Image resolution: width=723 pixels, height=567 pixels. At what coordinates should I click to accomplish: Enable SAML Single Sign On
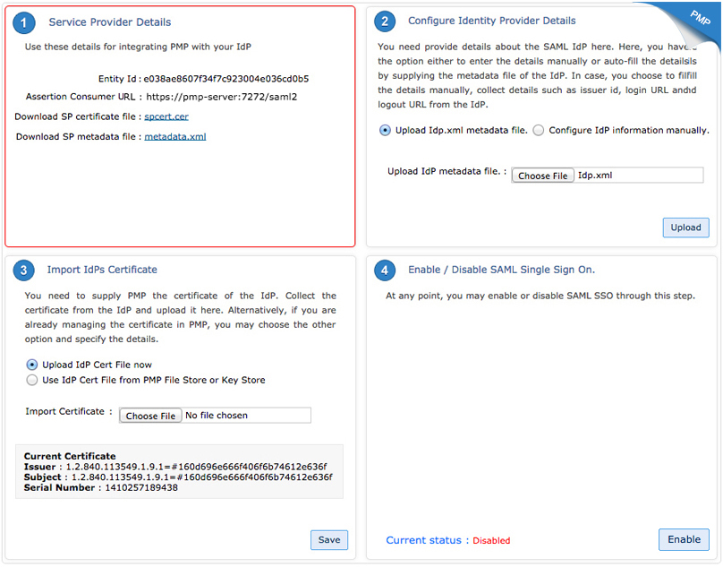click(x=684, y=539)
